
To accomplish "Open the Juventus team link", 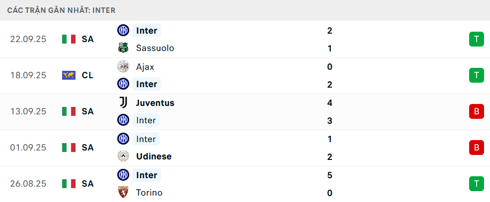I will [x=155, y=103].
